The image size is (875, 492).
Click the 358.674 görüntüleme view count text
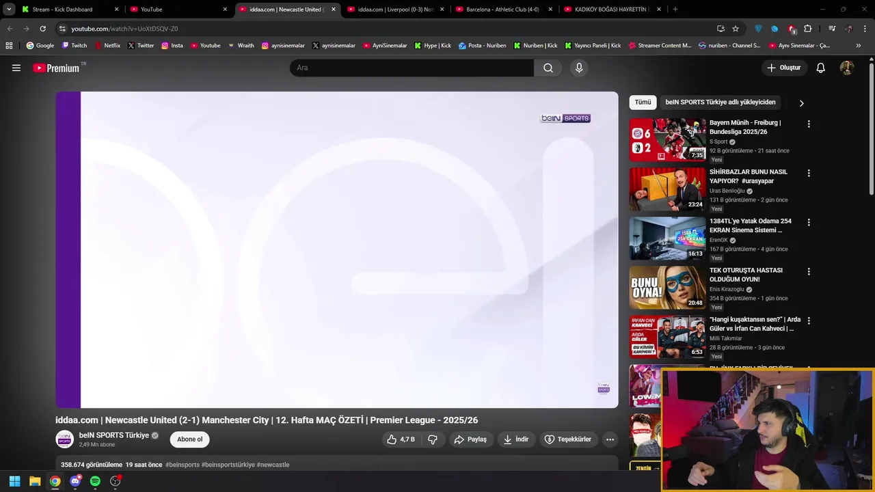tap(92, 465)
